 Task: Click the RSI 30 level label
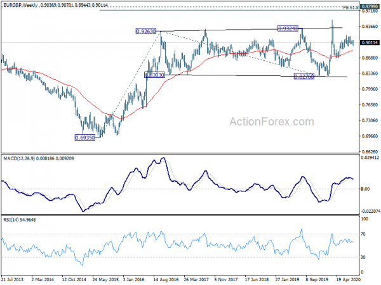[363, 257]
